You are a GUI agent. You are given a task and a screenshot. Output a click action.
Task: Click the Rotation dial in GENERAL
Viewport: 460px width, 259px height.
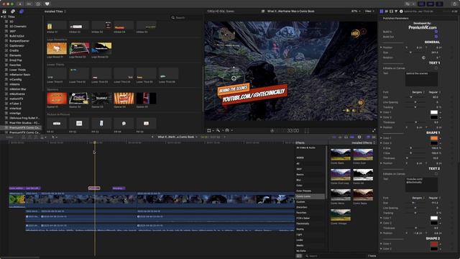point(423,58)
